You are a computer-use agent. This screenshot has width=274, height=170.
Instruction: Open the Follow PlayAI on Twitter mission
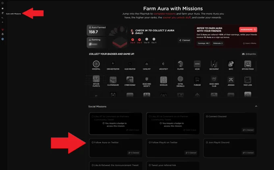click(173, 148)
